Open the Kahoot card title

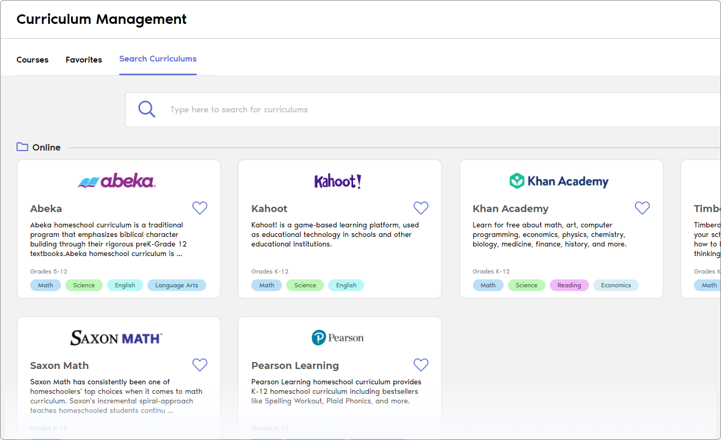coord(269,208)
